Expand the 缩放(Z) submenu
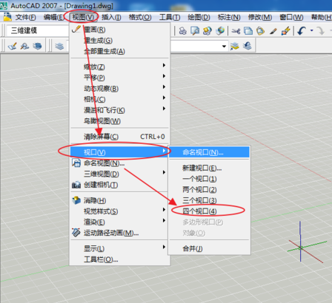 [x=120, y=67]
